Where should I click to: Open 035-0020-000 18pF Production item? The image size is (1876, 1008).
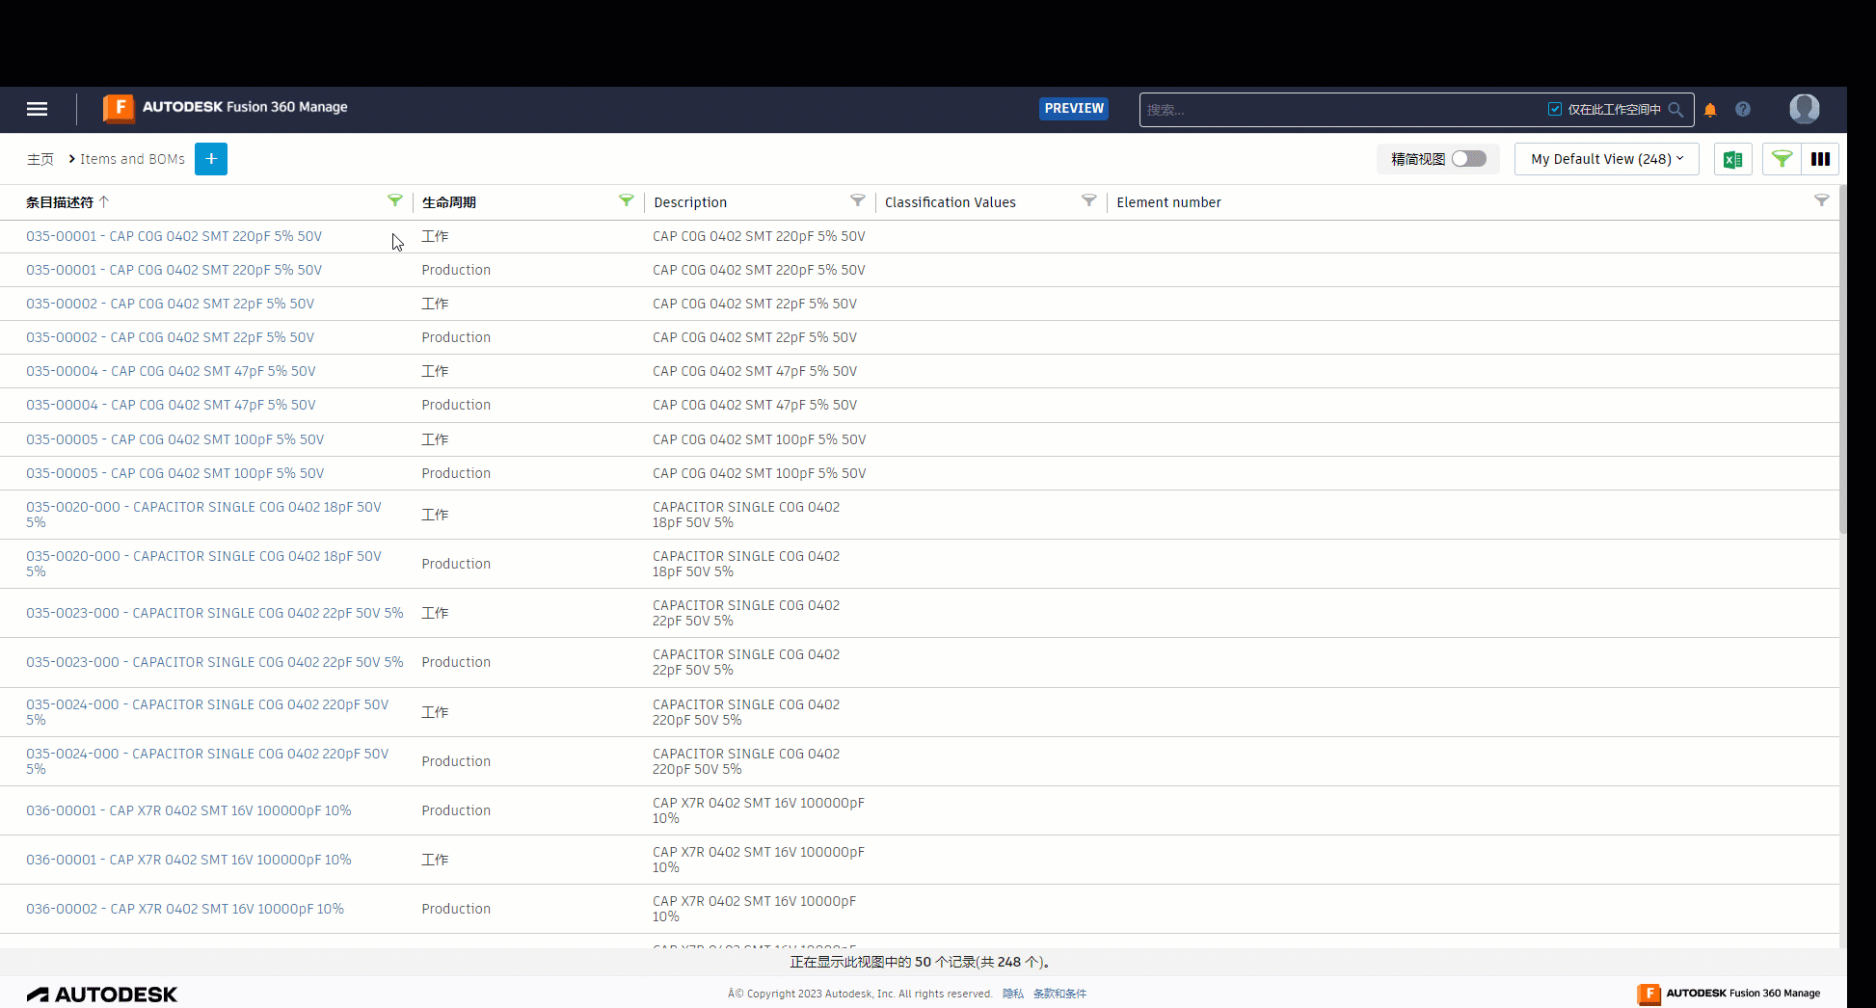tap(203, 564)
